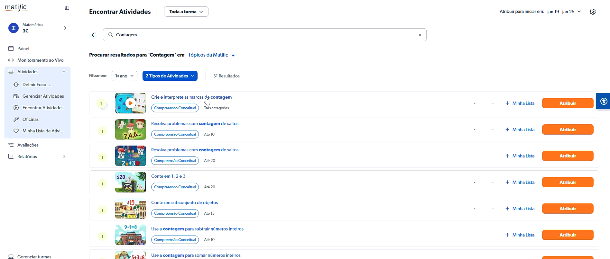Image resolution: width=610 pixels, height=259 pixels.
Task: Change search scope from Tópicos da Matific
Action: coord(211,55)
